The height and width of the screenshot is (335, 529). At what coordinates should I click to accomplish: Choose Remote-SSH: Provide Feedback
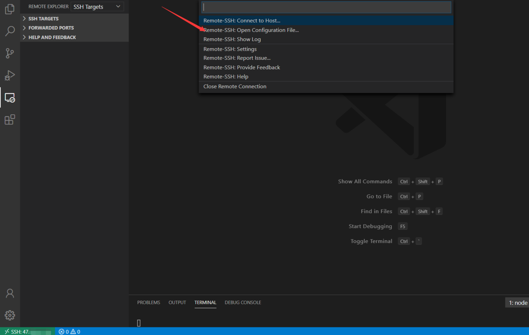click(326, 67)
